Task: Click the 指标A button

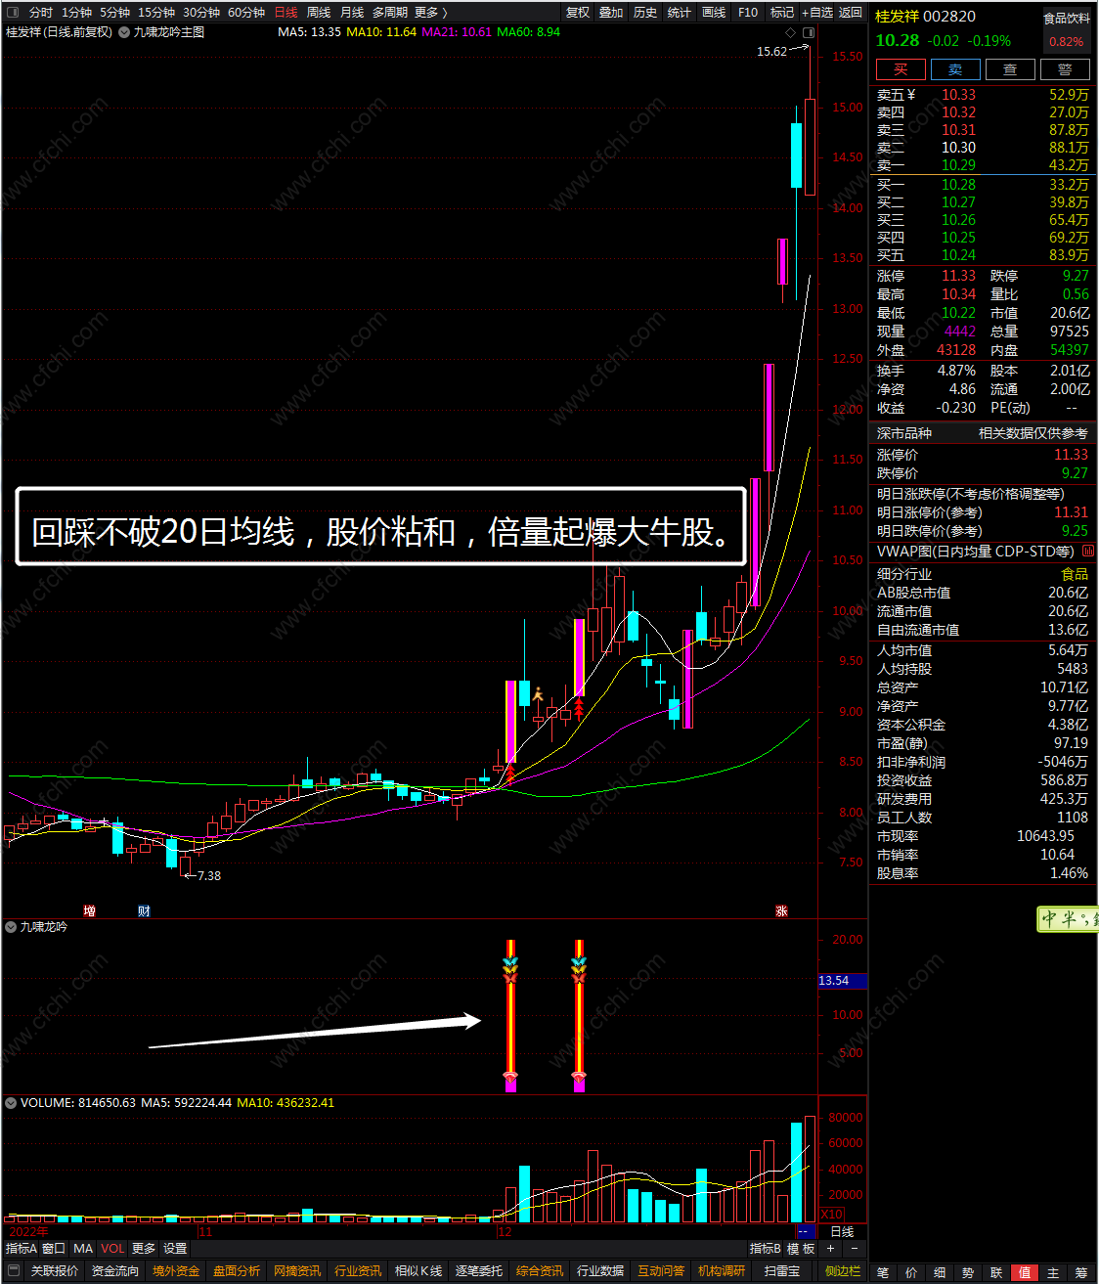Action: 21,1249
